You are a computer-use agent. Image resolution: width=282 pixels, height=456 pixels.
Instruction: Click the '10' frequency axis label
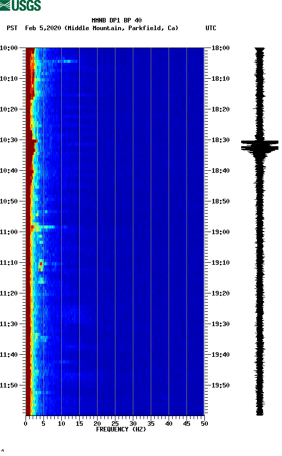click(x=61, y=424)
